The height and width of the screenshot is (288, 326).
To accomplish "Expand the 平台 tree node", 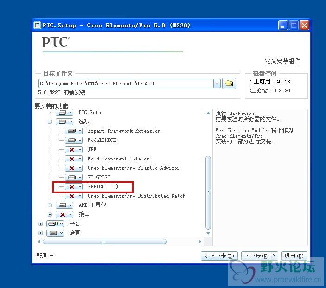I will pyautogui.click(x=40, y=224).
